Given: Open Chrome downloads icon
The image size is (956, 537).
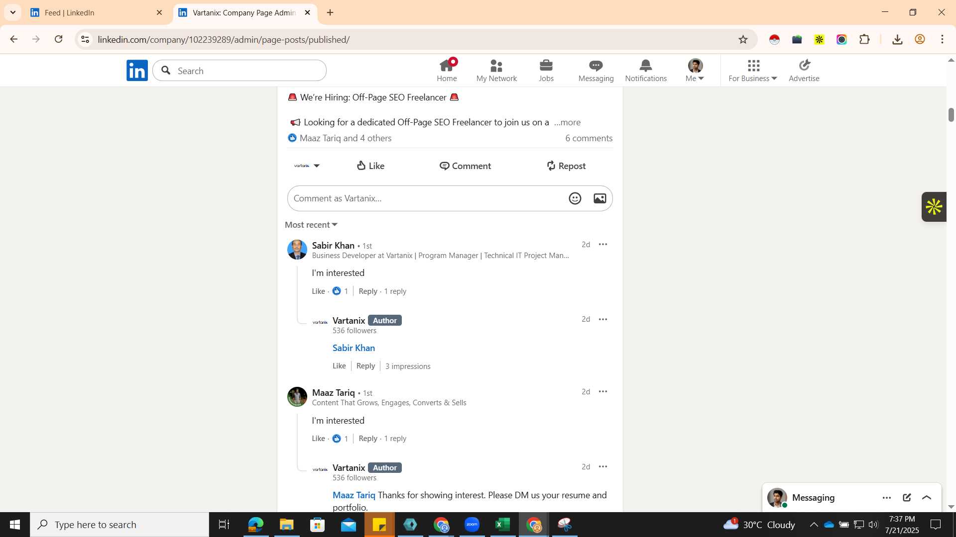Looking at the screenshot, I should tap(897, 39).
